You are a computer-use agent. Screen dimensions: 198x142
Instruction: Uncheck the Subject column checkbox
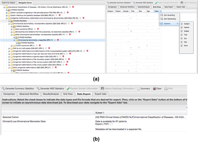tap(182, 24)
